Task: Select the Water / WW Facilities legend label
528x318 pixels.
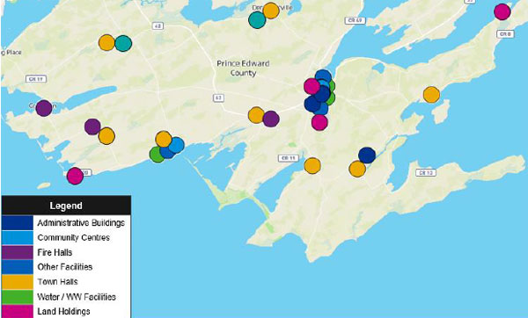Action: [77, 297]
